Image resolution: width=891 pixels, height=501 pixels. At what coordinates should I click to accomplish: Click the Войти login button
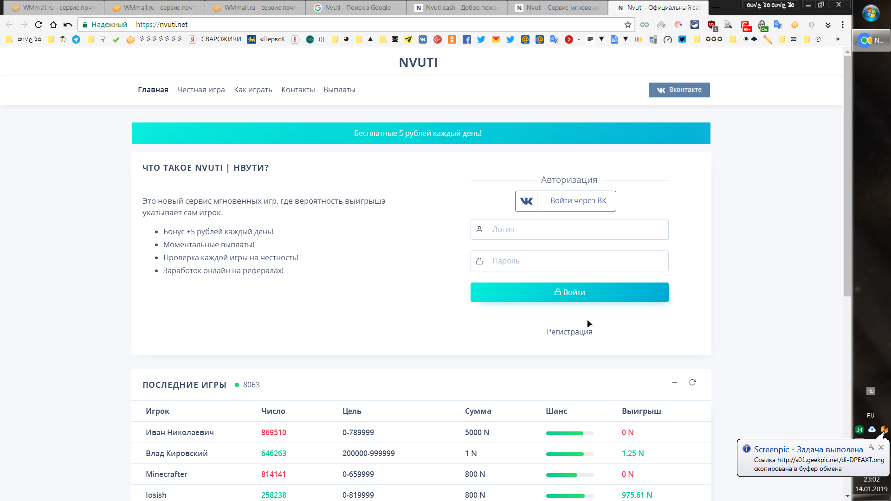click(x=569, y=292)
